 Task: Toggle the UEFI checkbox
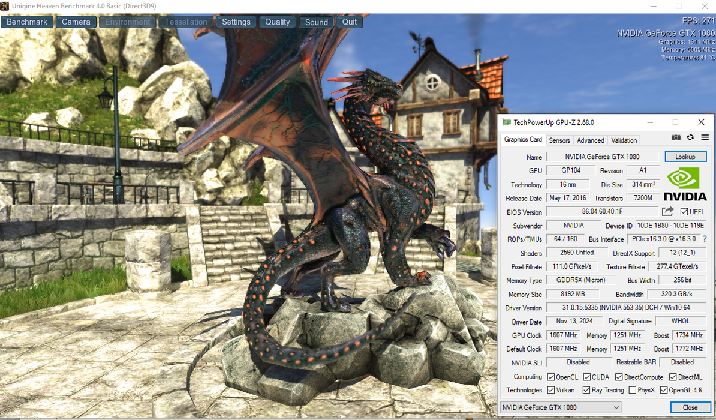point(684,212)
